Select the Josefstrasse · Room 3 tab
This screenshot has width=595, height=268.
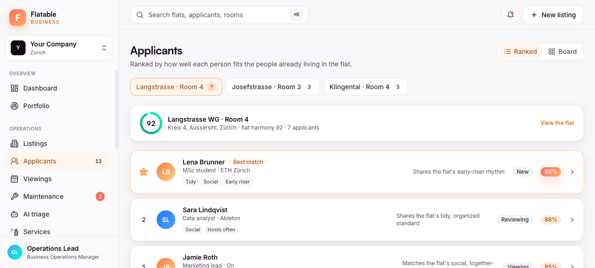(273, 87)
